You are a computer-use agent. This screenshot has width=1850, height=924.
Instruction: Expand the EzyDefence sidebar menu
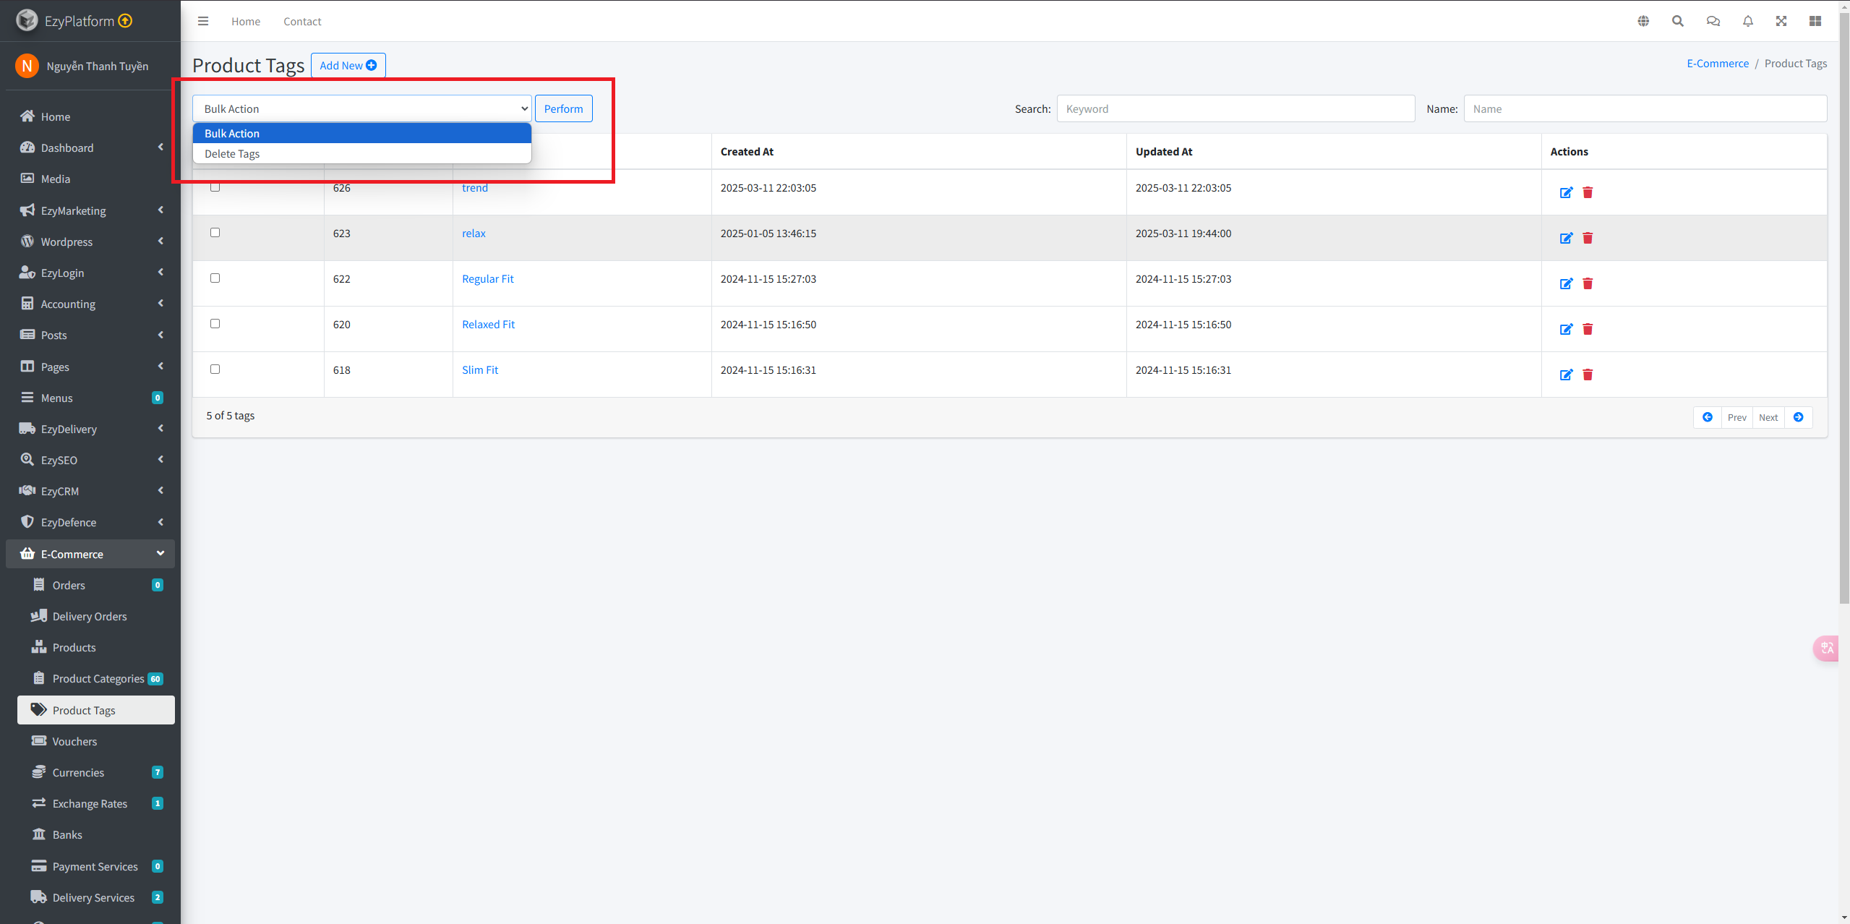tap(90, 522)
